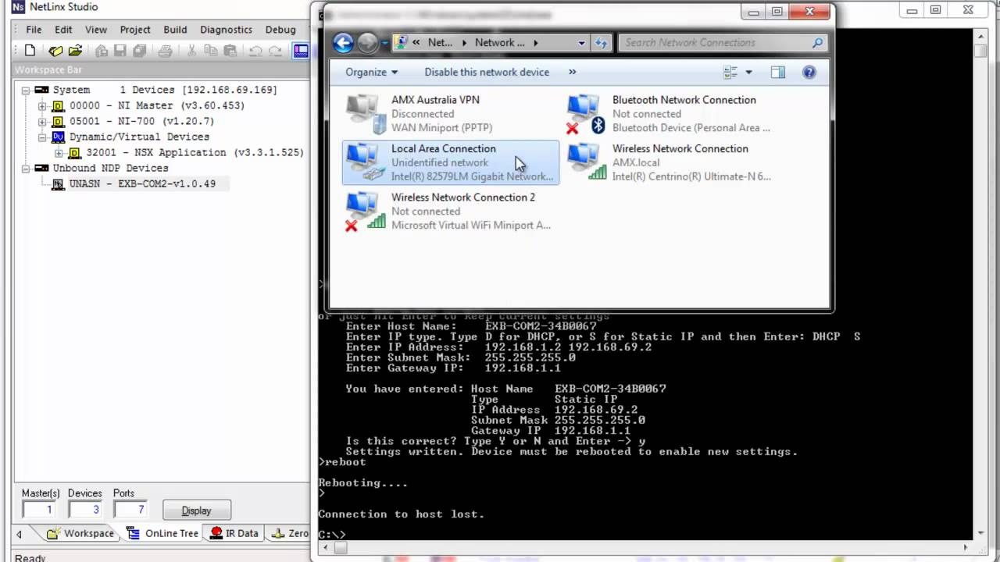Open the network path breadcrumb dropdown arrow

click(581, 43)
